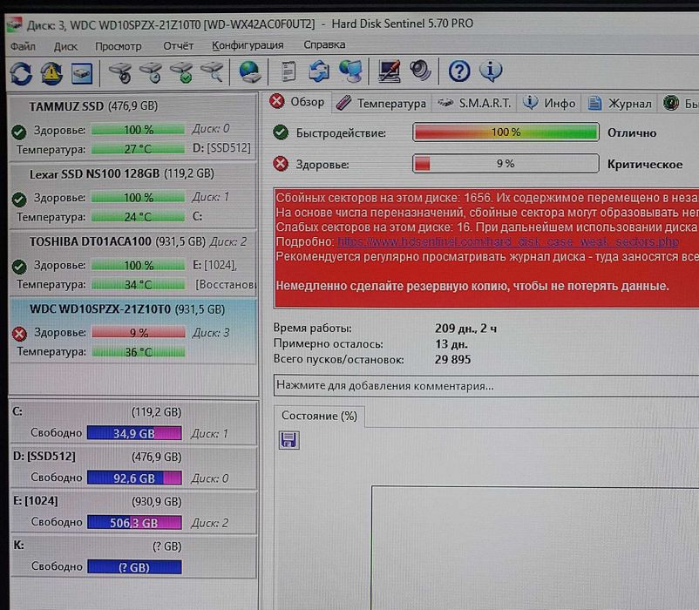Select the Состояние (%) tab
The height and width of the screenshot is (610, 699).
319,417
